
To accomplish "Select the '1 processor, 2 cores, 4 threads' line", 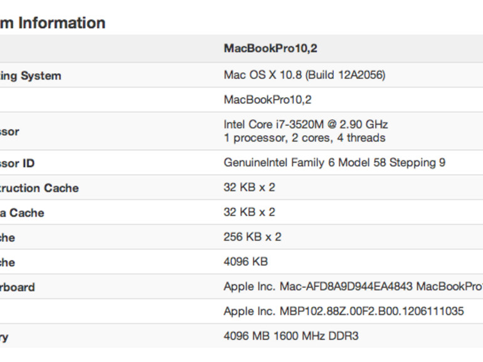I will (x=304, y=138).
